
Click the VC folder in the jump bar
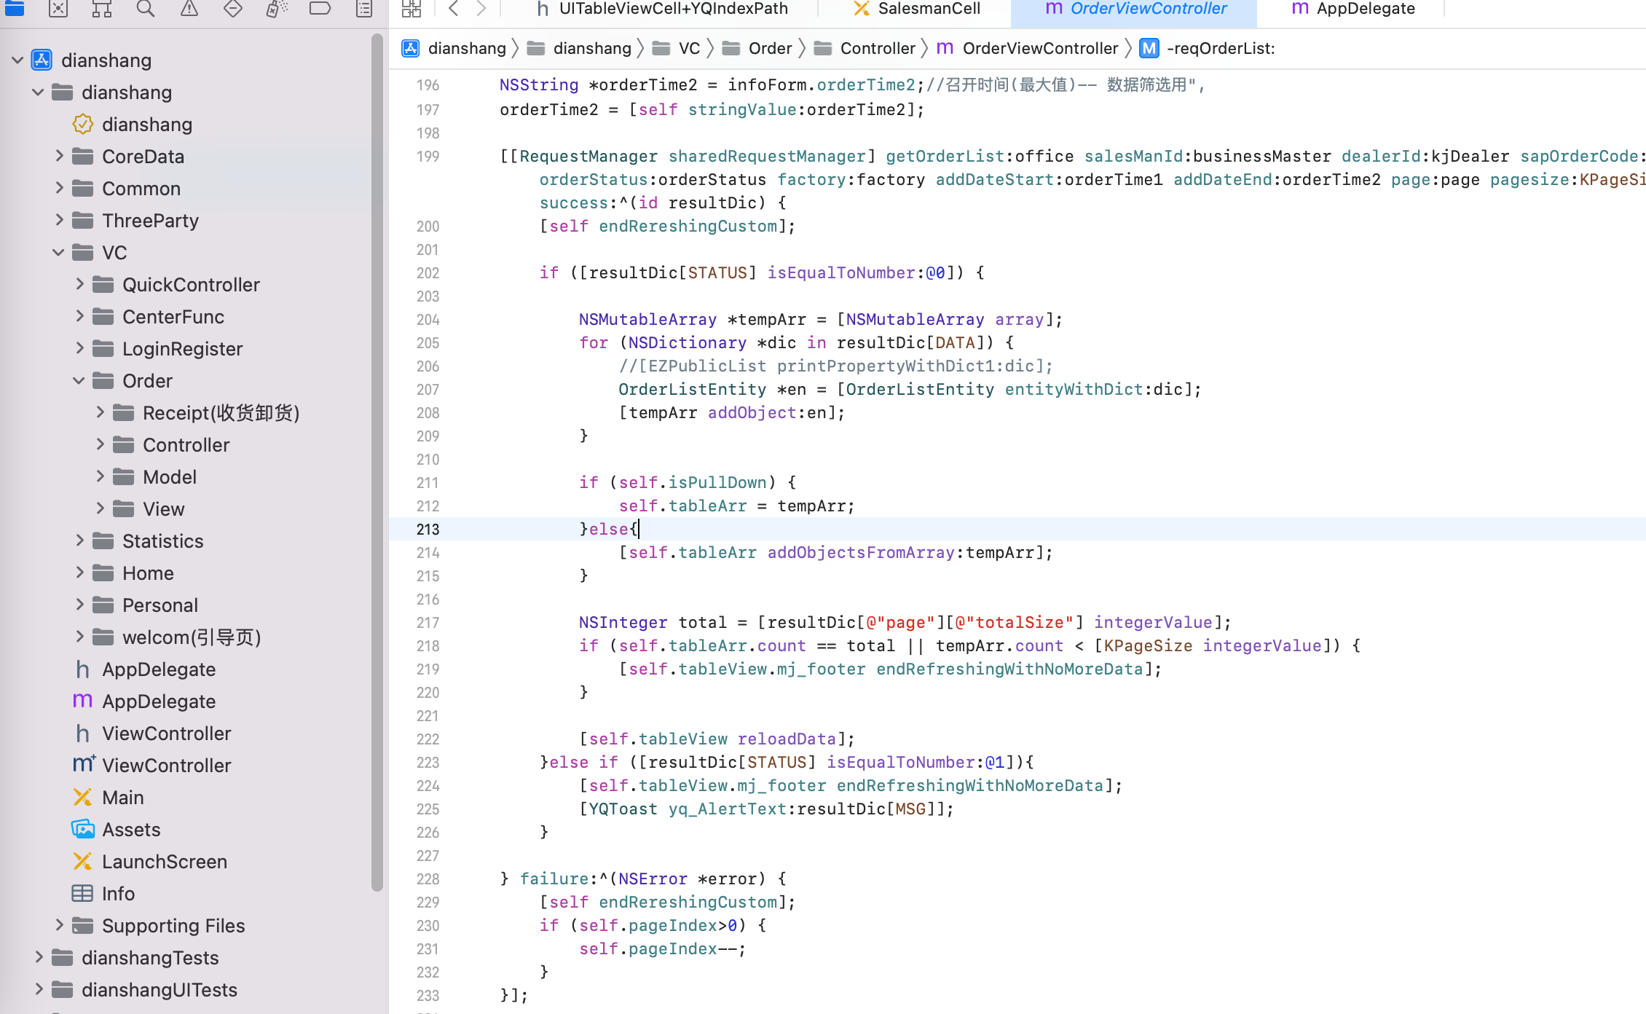[677, 48]
